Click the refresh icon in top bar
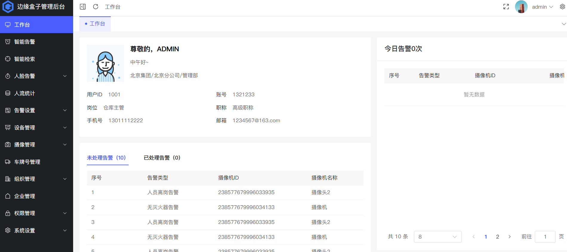 pos(95,7)
